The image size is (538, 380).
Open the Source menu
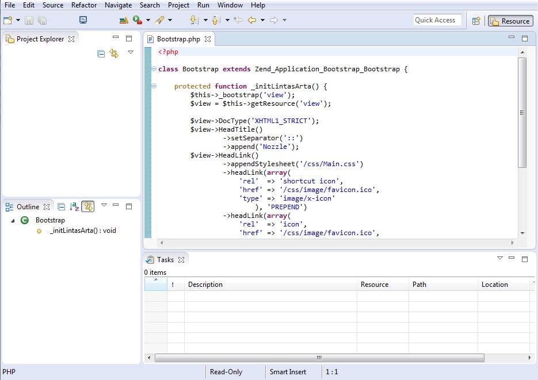coord(53,5)
